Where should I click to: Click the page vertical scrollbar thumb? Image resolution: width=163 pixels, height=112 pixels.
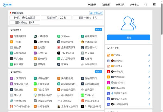click(162, 19)
